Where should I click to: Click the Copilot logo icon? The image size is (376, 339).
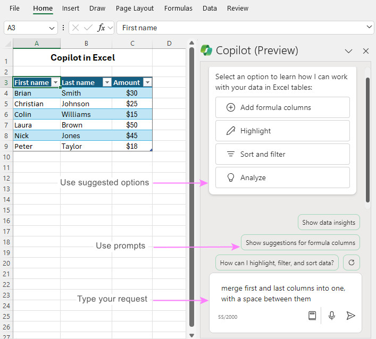206,50
